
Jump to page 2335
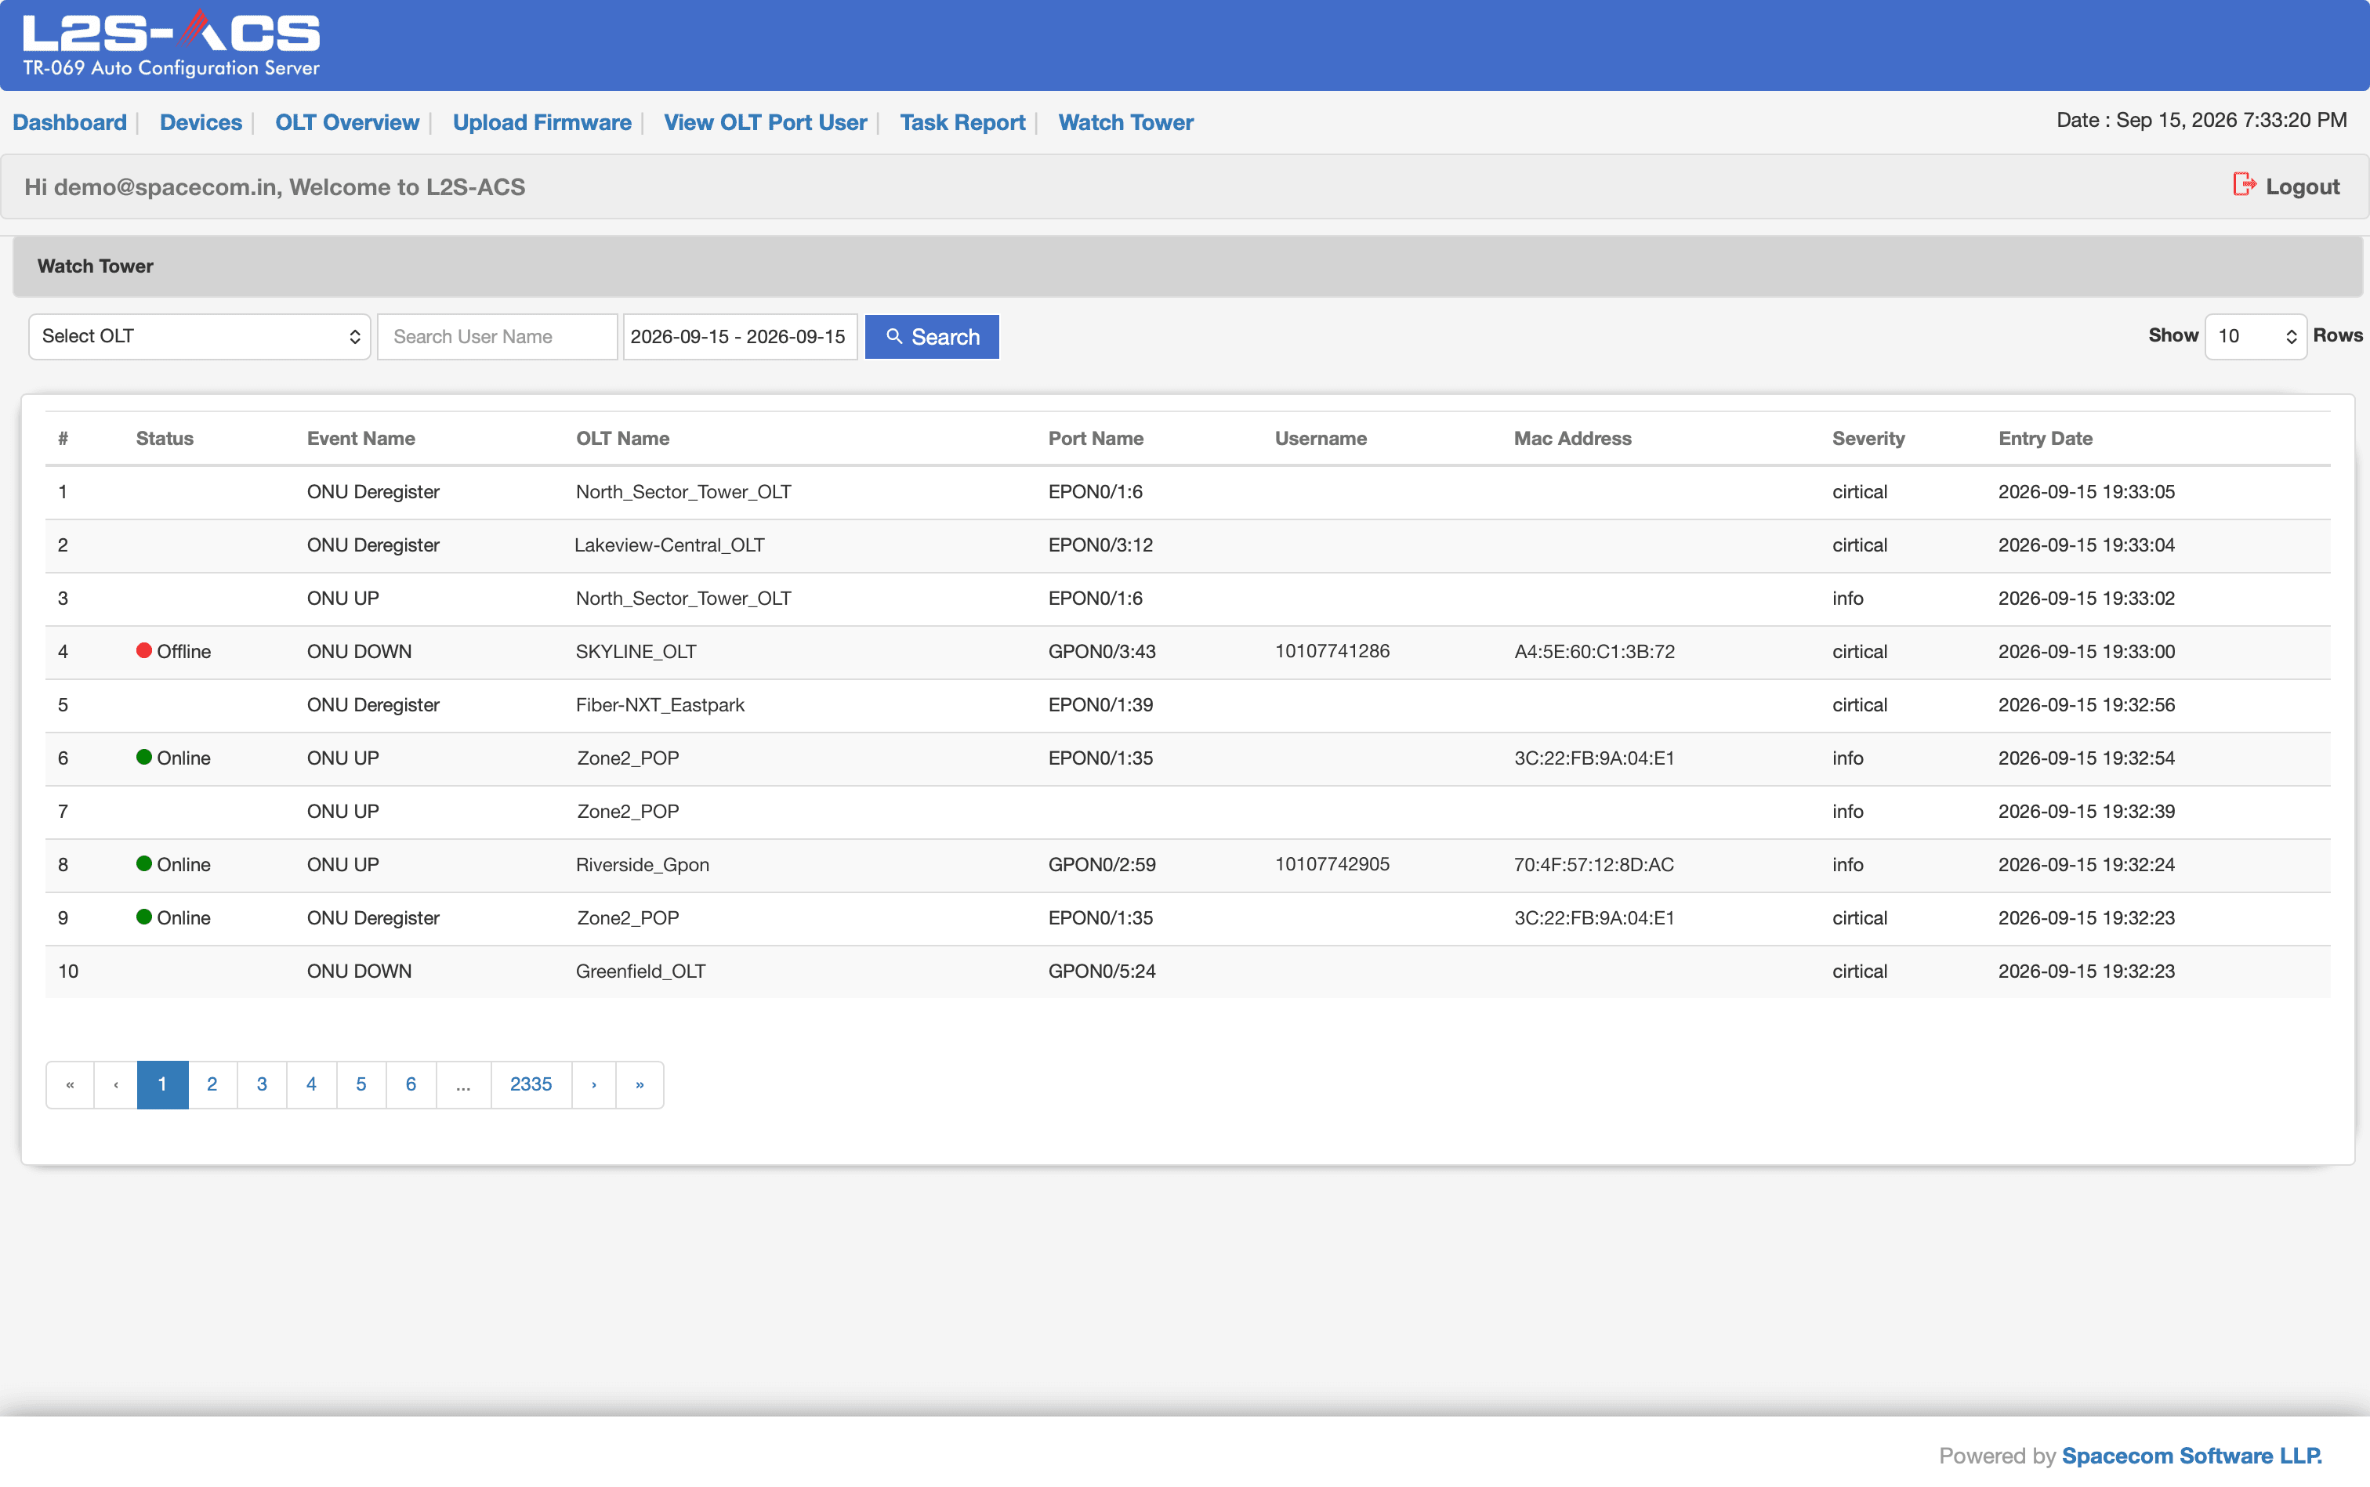[x=531, y=1084]
